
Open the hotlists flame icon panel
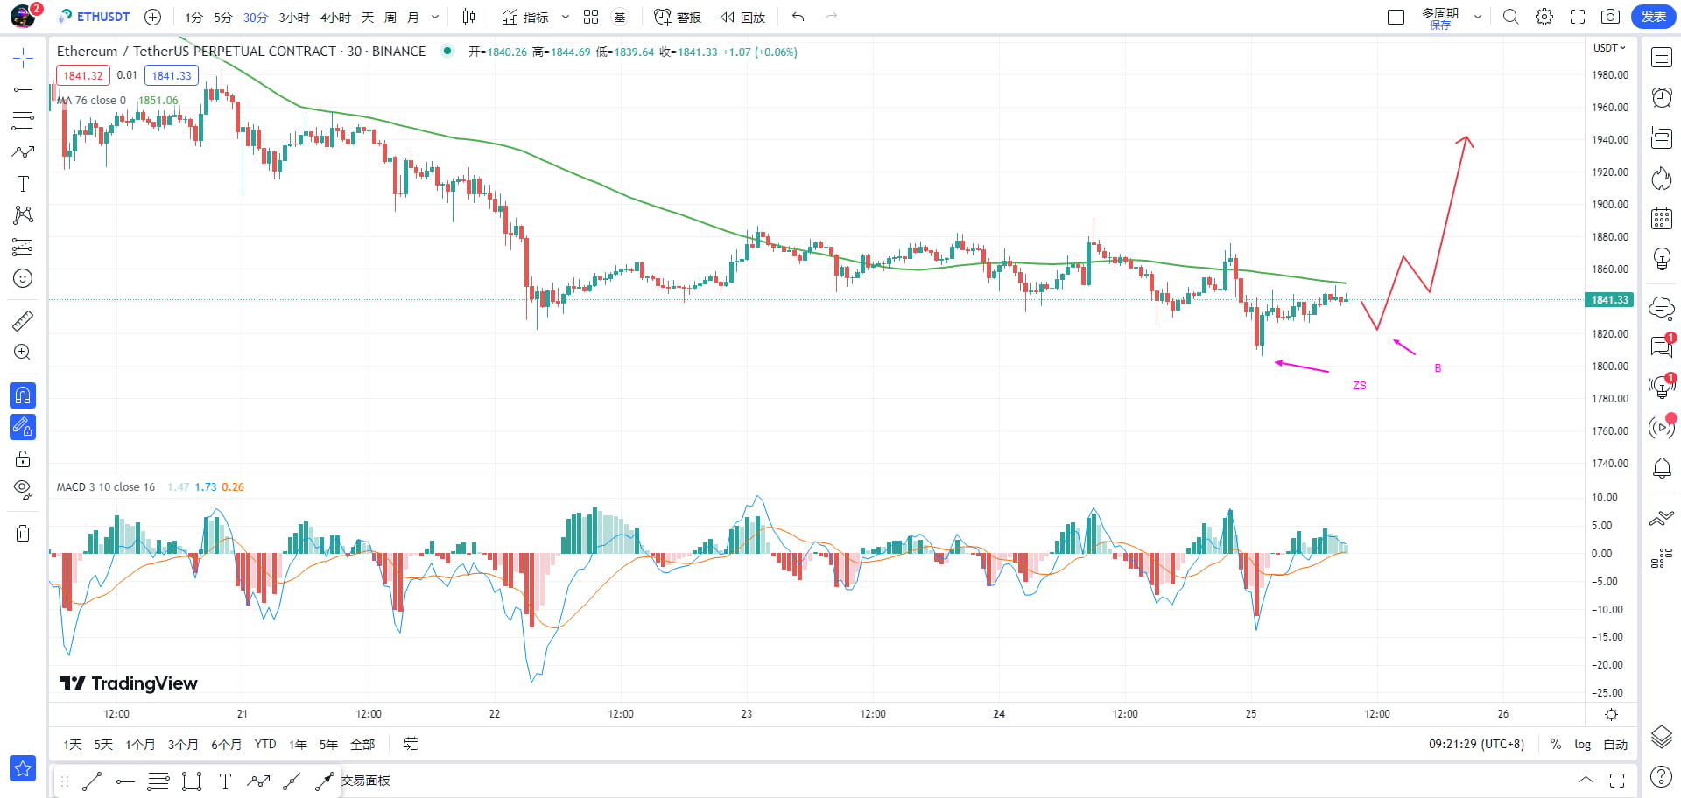[1662, 178]
